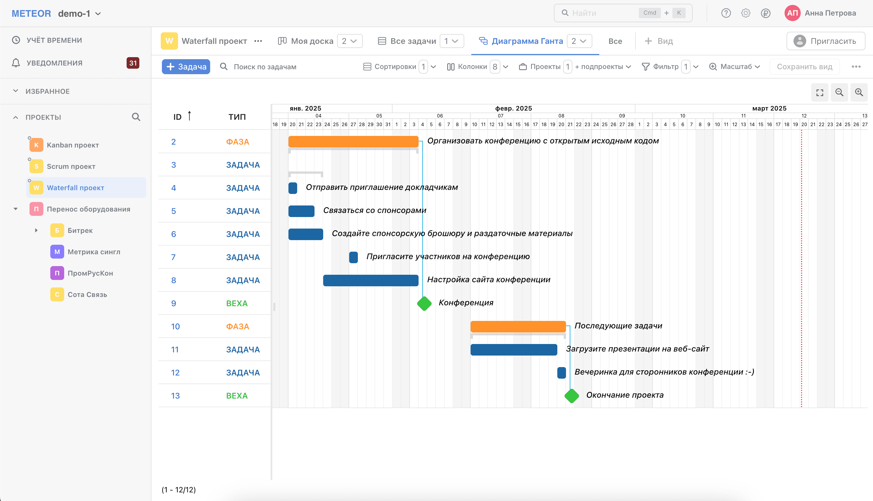The height and width of the screenshot is (501, 873).
Task: Open Моя доска views dropdown
Action: point(349,41)
